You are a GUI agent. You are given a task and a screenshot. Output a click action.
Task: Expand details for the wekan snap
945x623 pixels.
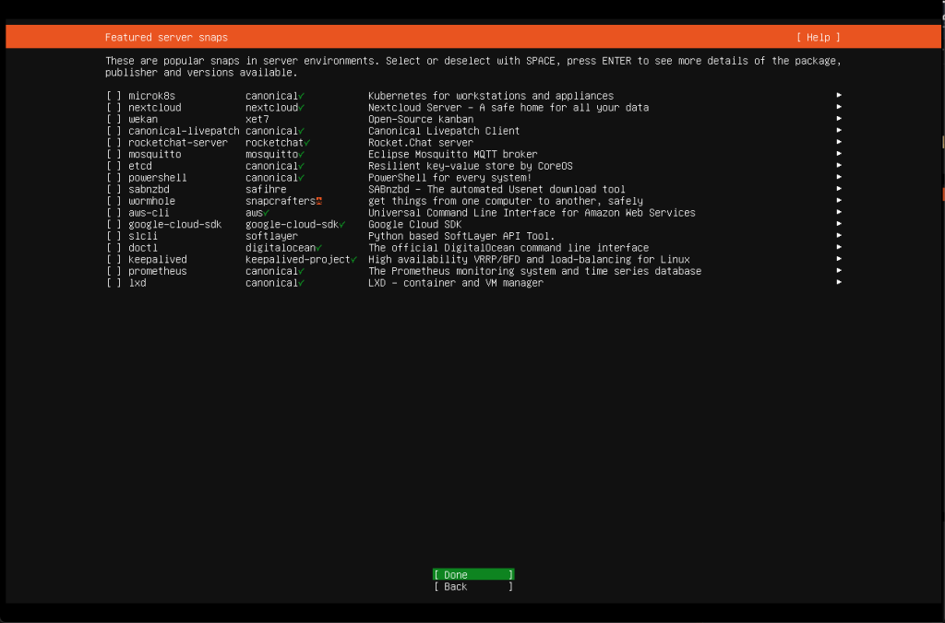click(839, 118)
